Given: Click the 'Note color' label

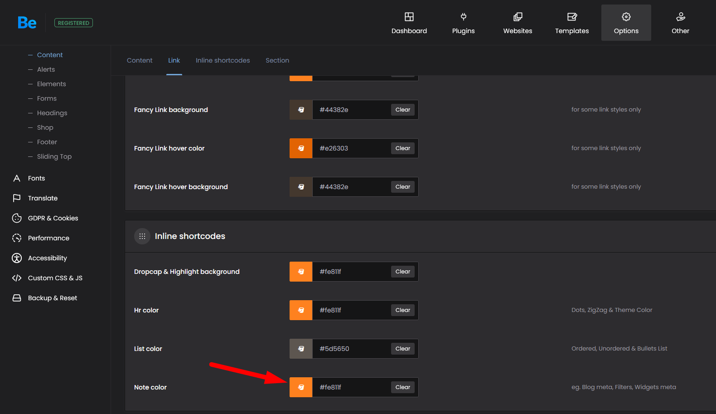Looking at the screenshot, I should [x=150, y=387].
